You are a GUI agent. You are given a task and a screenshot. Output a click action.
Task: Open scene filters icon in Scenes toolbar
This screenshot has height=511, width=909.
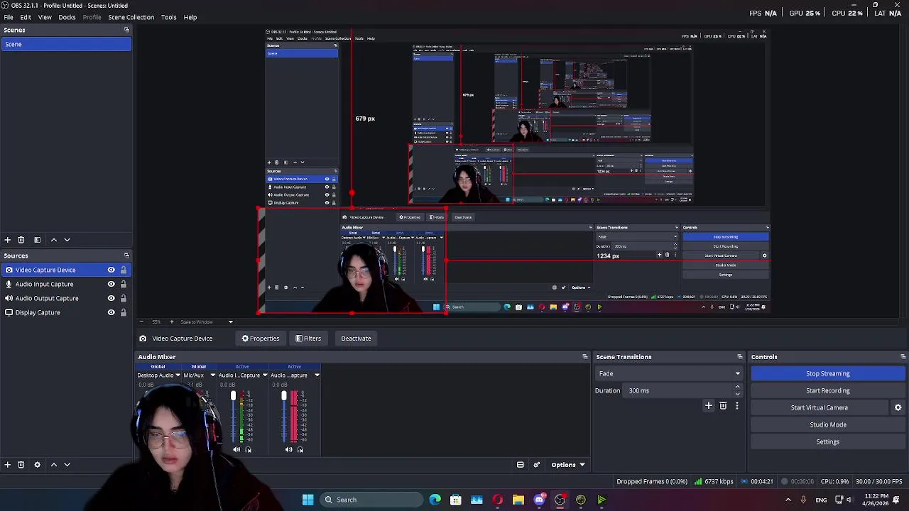(x=37, y=240)
